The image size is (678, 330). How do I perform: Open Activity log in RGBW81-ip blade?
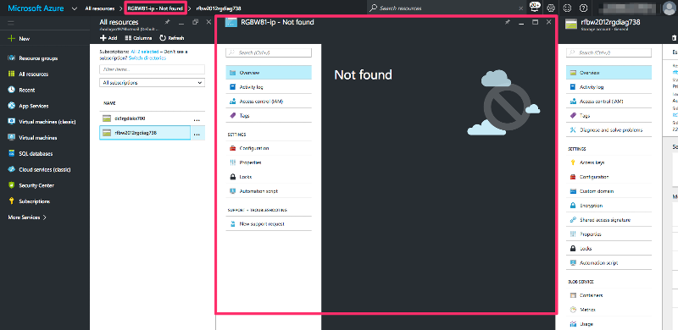click(x=269, y=87)
